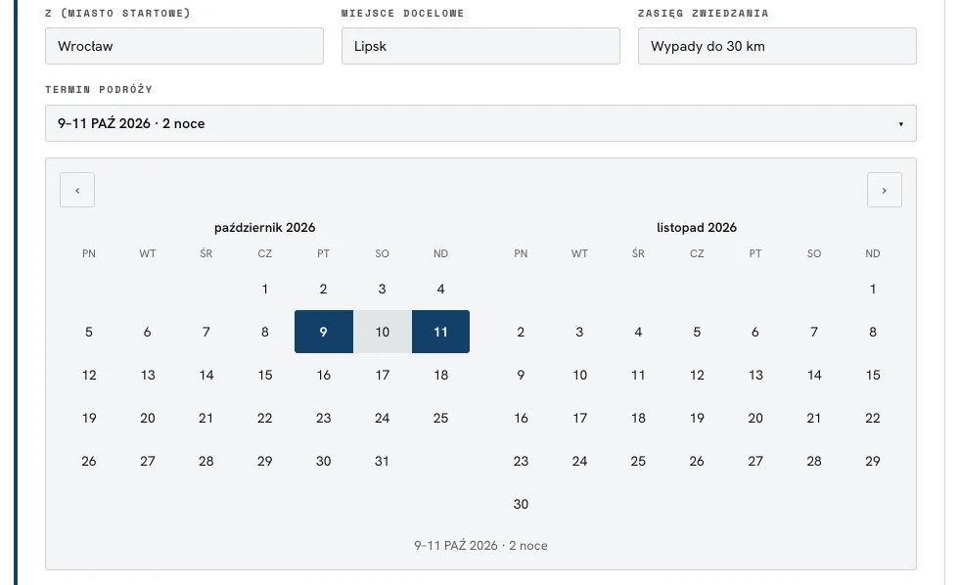Pick November 30 in listopad calendar
959x585 pixels.
pyautogui.click(x=521, y=505)
